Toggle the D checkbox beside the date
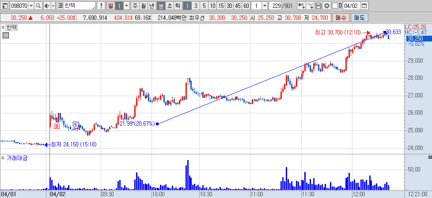 tap(335, 5)
